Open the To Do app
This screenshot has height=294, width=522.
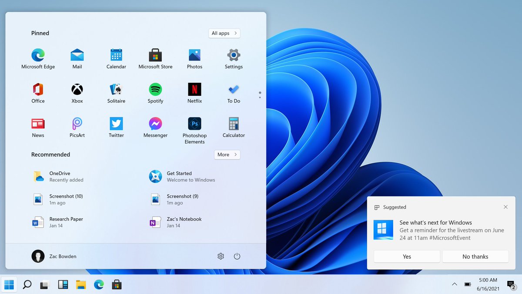[x=234, y=93]
